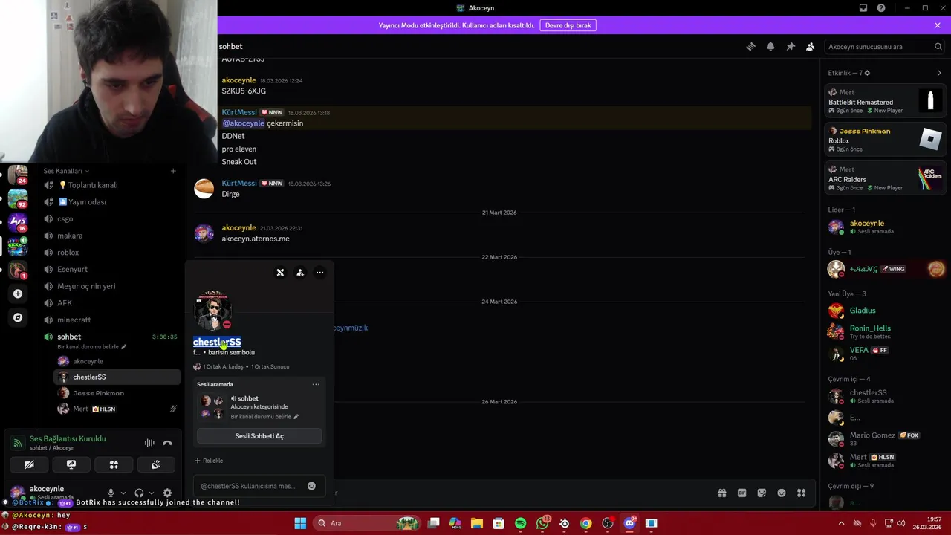Image resolution: width=951 pixels, height=535 pixels.
Task: Open notification settings bell icon
Action: coord(770,46)
